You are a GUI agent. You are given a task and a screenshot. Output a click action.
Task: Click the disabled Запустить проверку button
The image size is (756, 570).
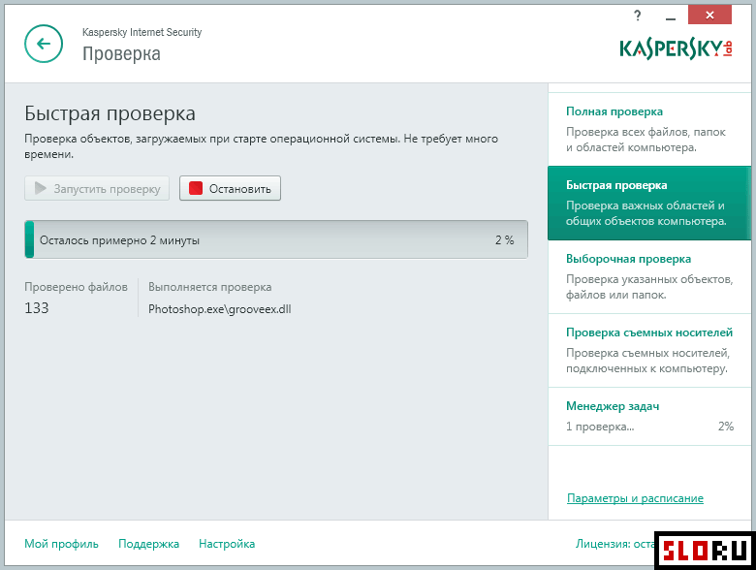coord(97,189)
